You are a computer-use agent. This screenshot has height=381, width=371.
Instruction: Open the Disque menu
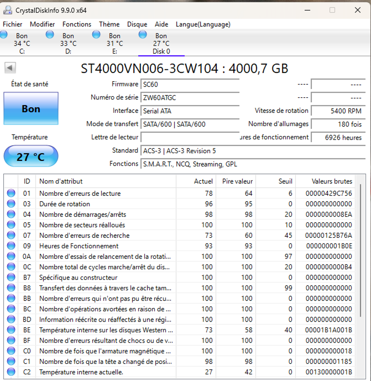pyautogui.click(x=137, y=24)
